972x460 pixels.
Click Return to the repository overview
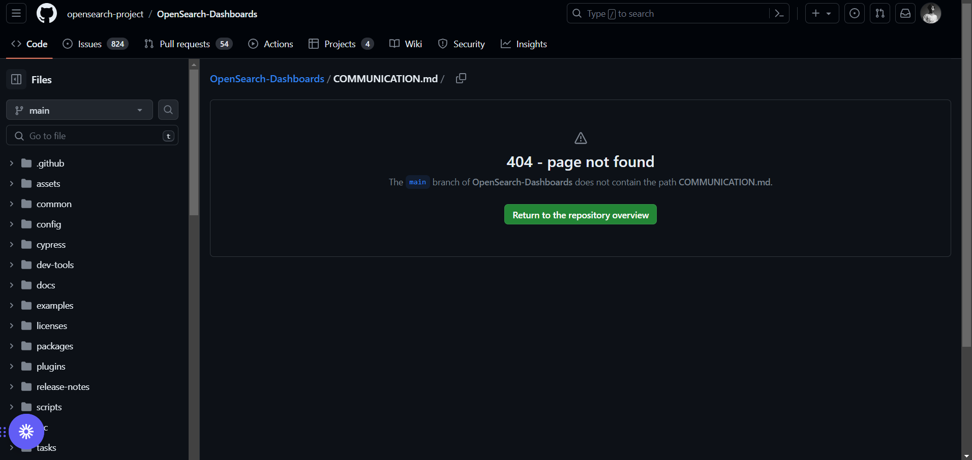tap(580, 214)
